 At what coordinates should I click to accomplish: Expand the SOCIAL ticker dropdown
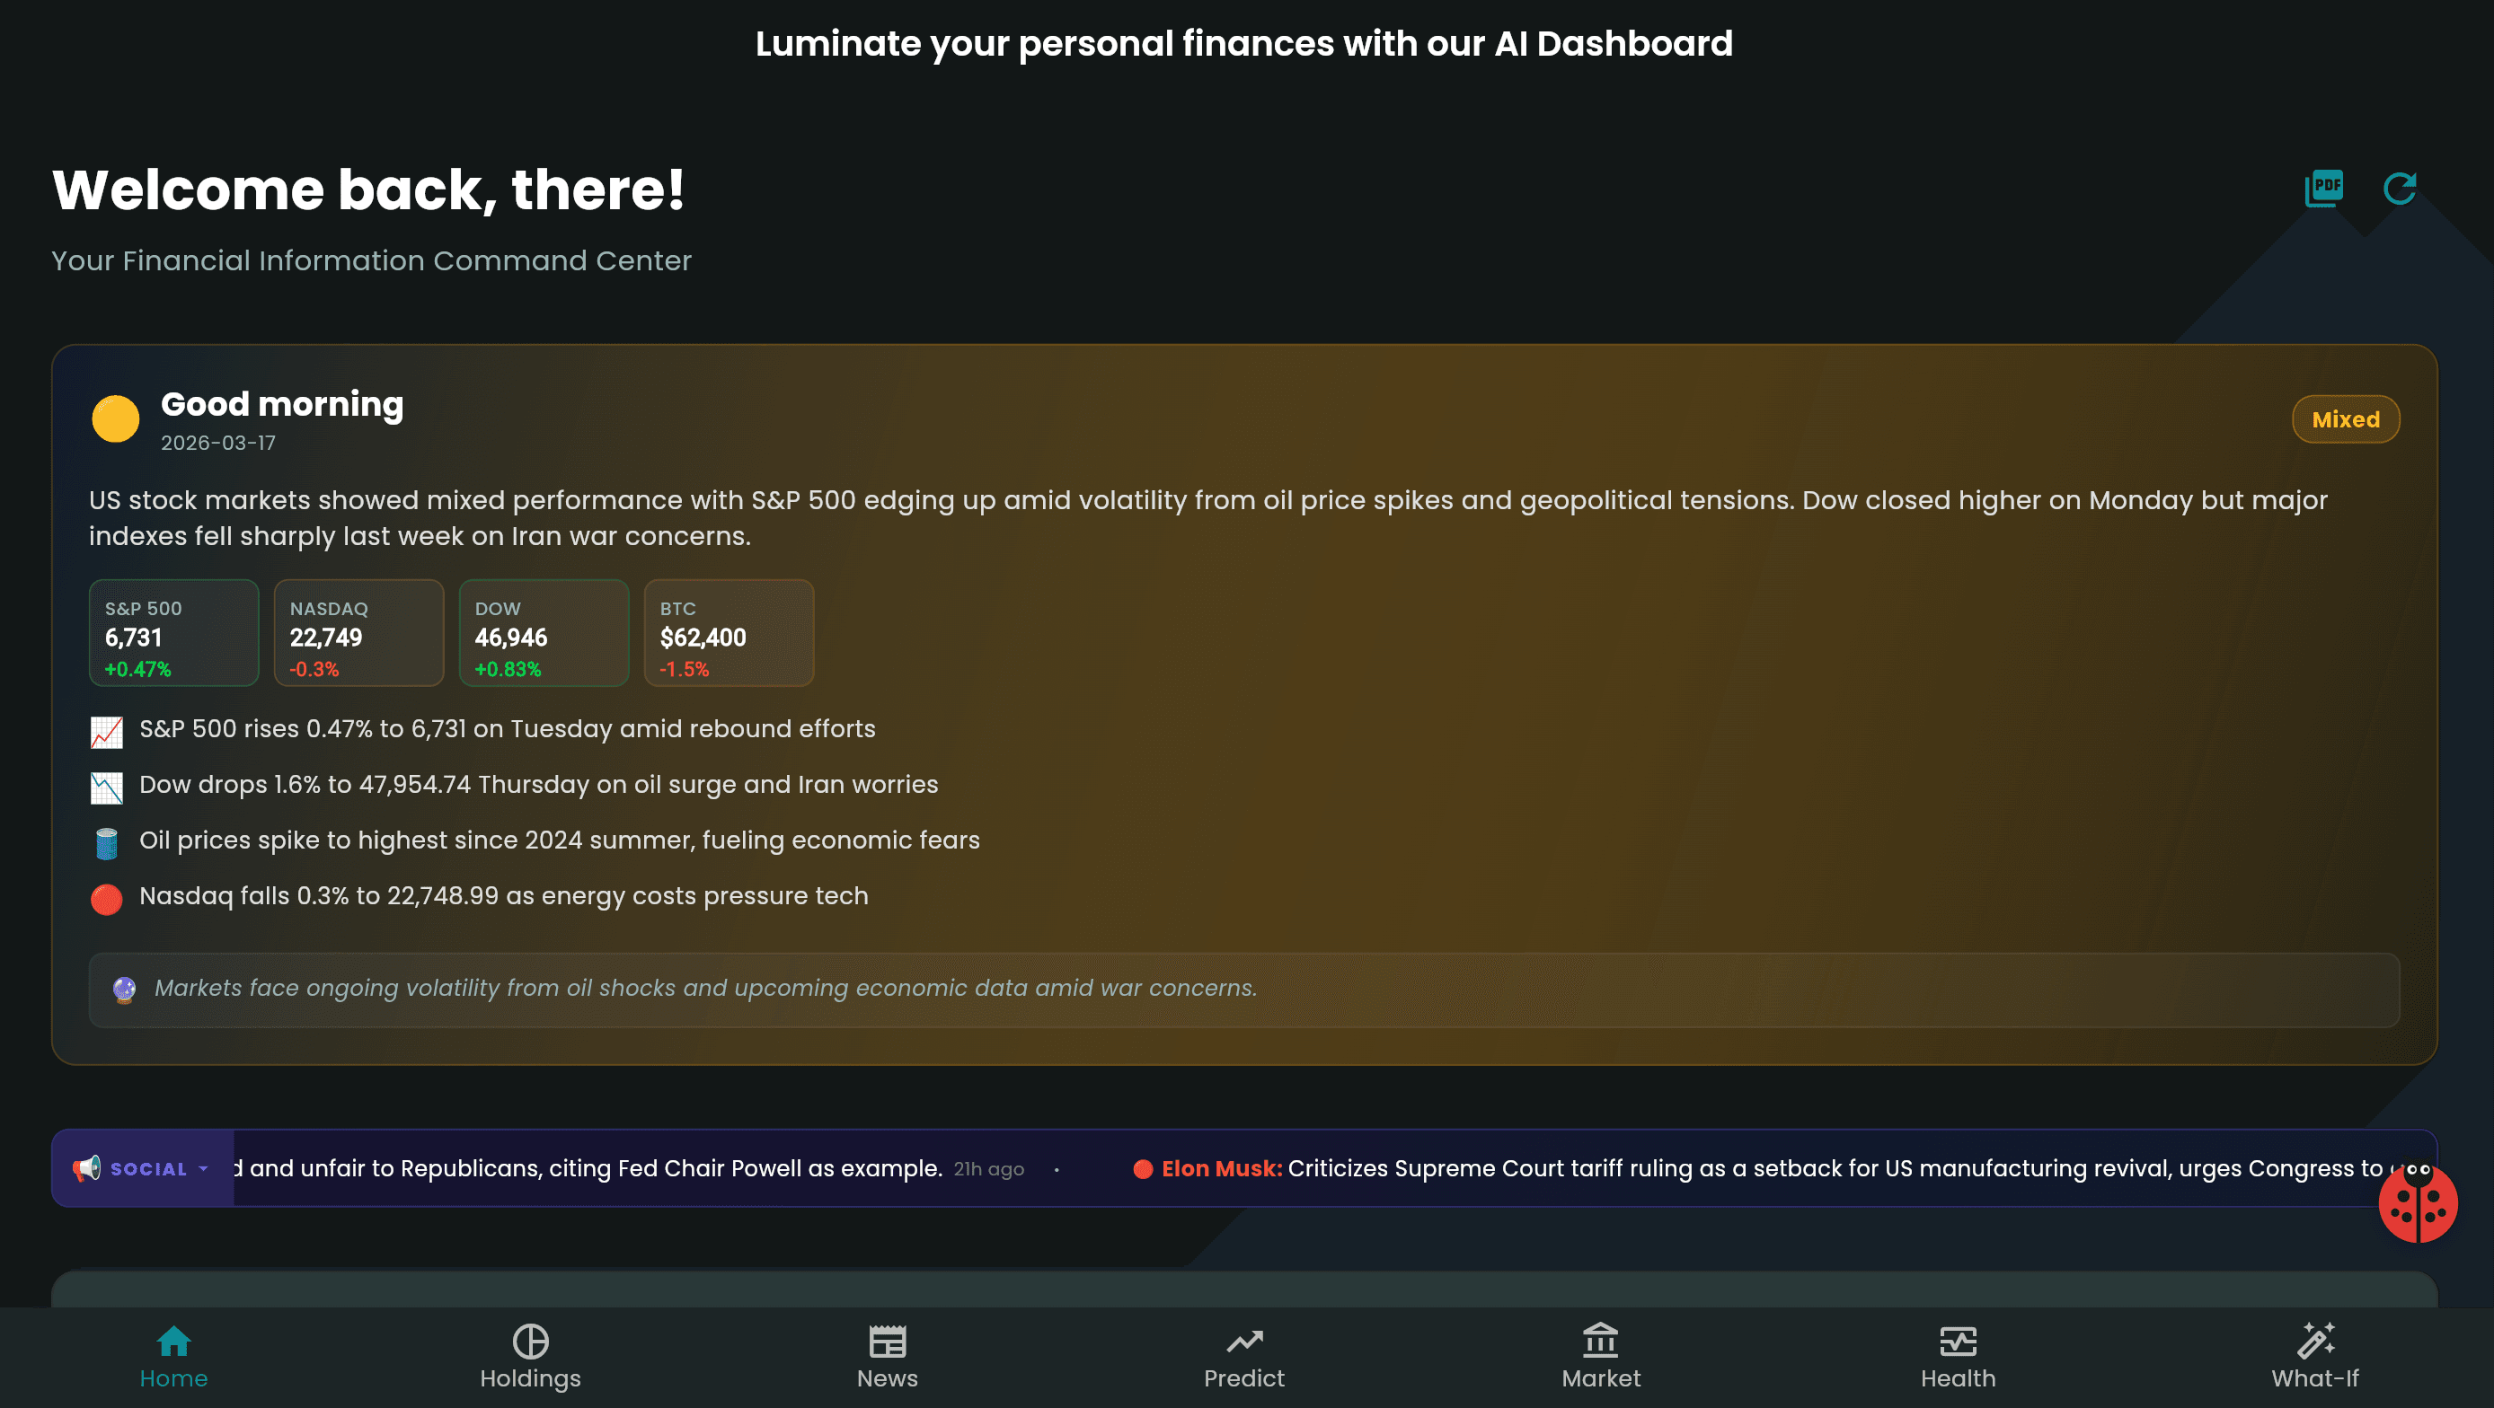(x=203, y=1169)
